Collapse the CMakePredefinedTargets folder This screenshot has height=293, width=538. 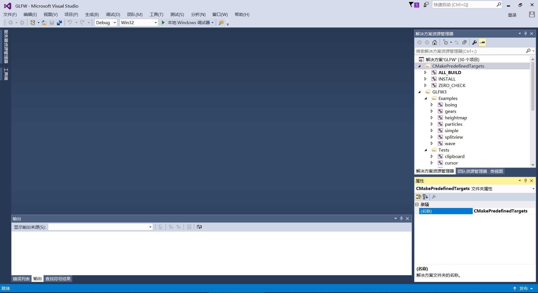pyautogui.click(x=419, y=66)
